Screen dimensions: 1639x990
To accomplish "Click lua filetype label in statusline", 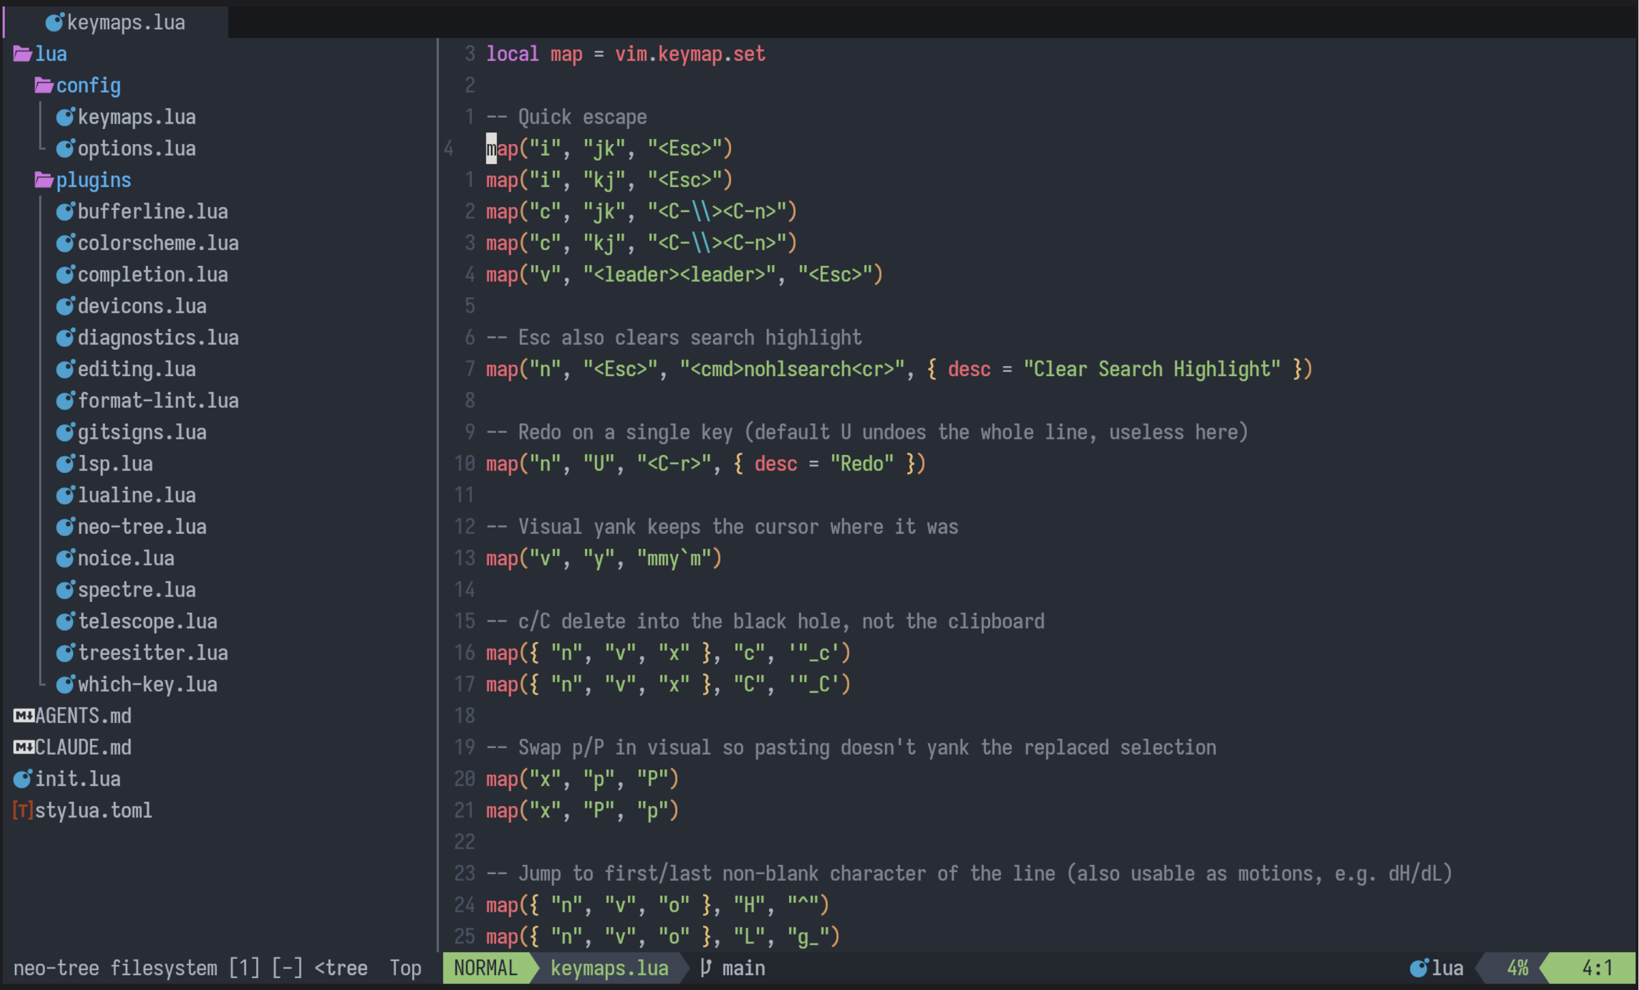I will click(1447, 968).
